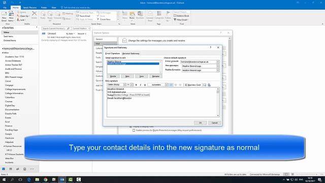
Task: Align signature text left
Action: coord(171,85)
